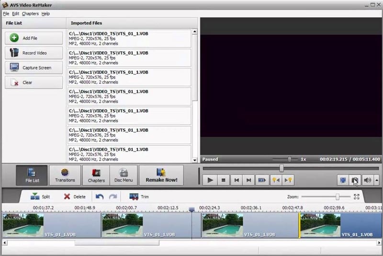Open the Capture Screen tool

(34, 68)
